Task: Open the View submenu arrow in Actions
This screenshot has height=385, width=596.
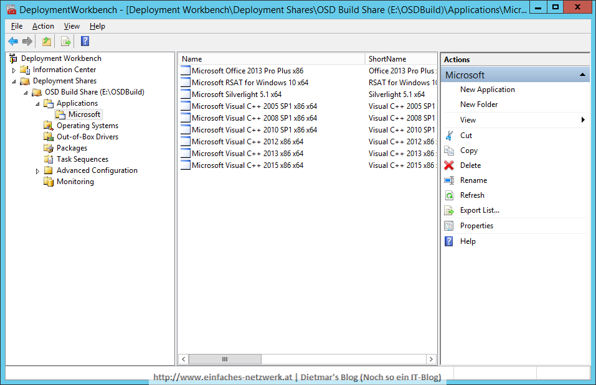Action: click(583, 120)
